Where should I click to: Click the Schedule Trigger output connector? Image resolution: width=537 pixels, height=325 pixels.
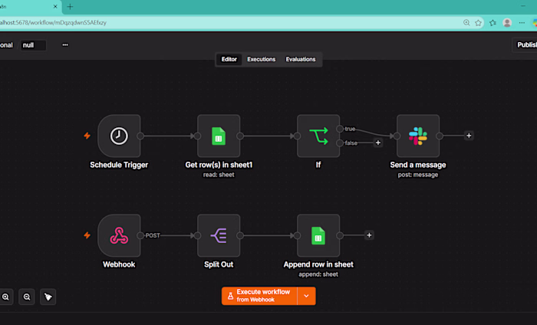coord(140,136)
